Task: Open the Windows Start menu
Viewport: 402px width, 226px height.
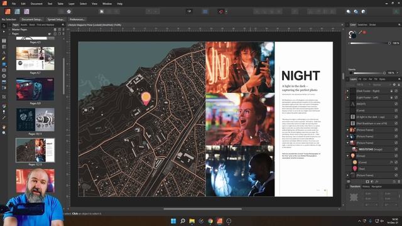Action: pyautogui.click(x=173, y=221)
